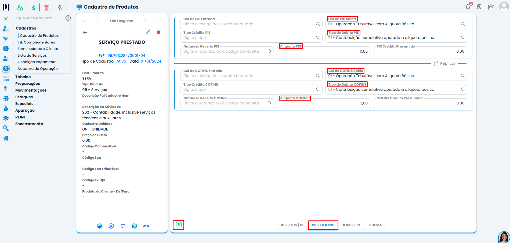510x243 pixels.
Task: Open the document search icon in header
Action: point(479,7)
